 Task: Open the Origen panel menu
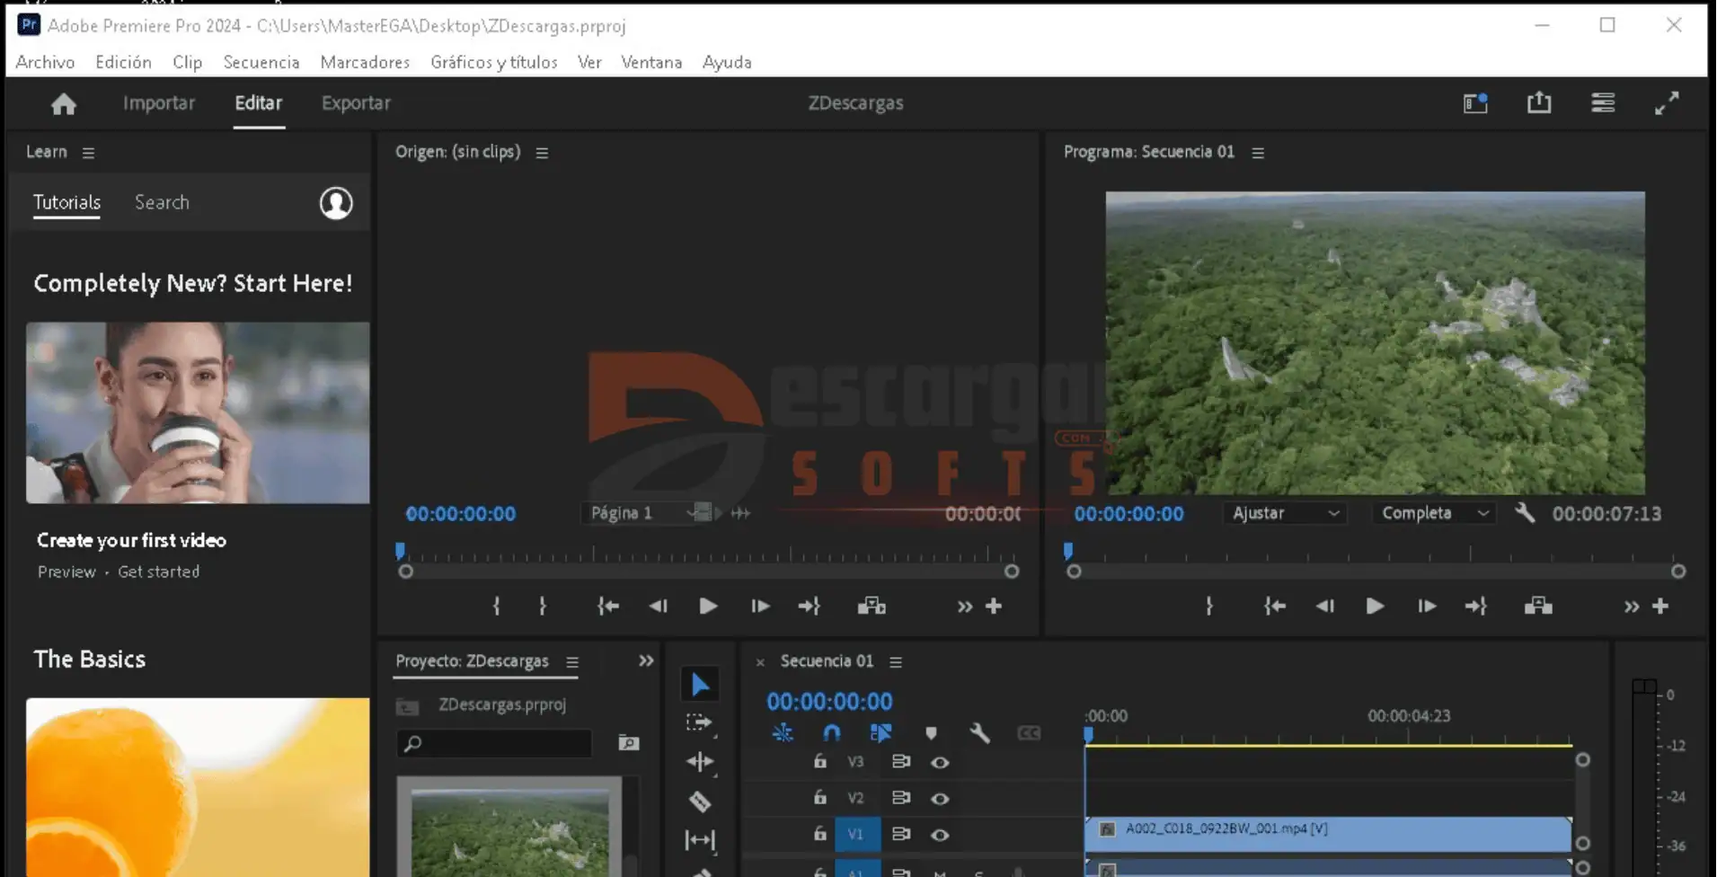point(542,153)
